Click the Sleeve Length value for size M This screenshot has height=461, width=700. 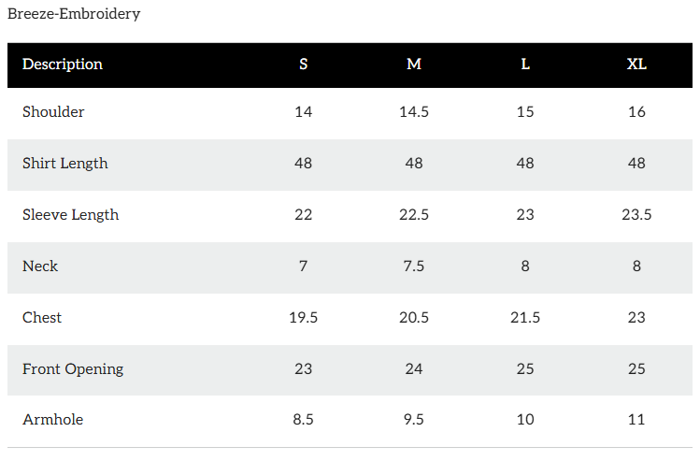(x=414, y=215)
